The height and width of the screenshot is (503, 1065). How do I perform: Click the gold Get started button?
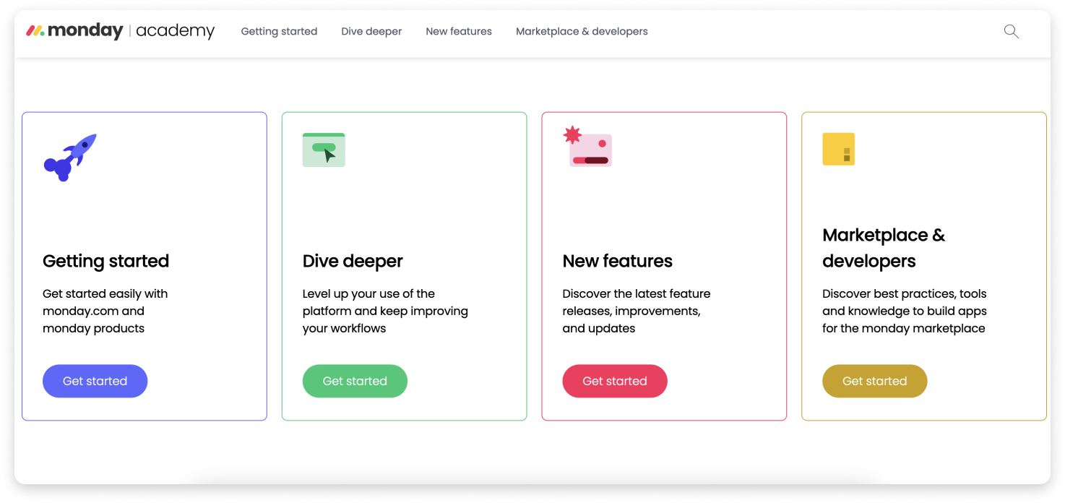875,381
